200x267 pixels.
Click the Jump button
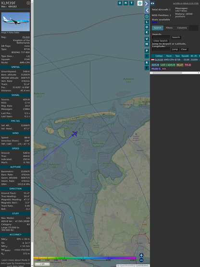(175, 49)
